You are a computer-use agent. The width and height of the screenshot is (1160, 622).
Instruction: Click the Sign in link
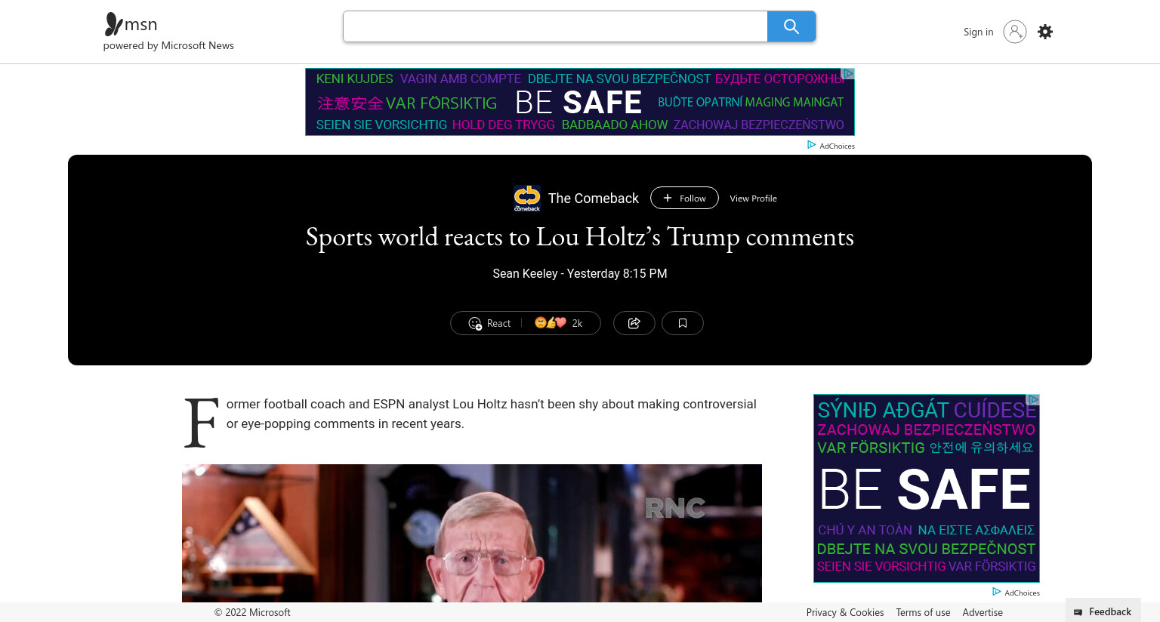coord(978,32)
